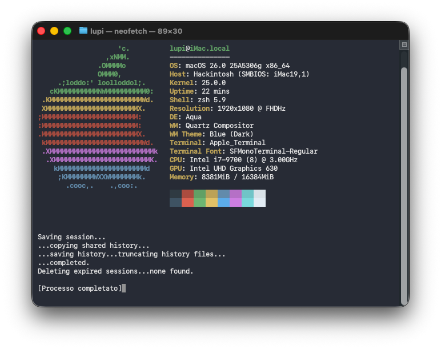The image size is (441, 349).
Task: Click 'Hackintosh (SMBIOS: iMac19,1)' host value
Action: (x=251, y=74)
